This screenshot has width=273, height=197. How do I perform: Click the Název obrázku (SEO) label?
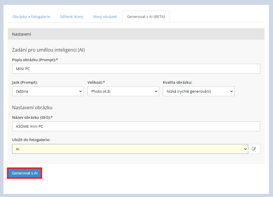[x=34, y=117]
